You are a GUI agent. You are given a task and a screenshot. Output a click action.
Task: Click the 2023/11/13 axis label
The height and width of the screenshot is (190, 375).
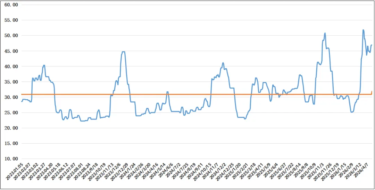pyautogui.click(x=105, y=171)
